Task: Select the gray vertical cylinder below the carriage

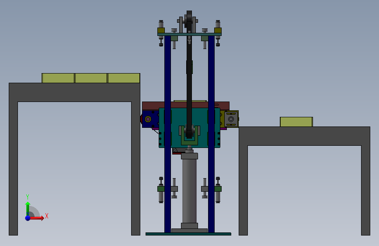Action: (x=190, y=191)
